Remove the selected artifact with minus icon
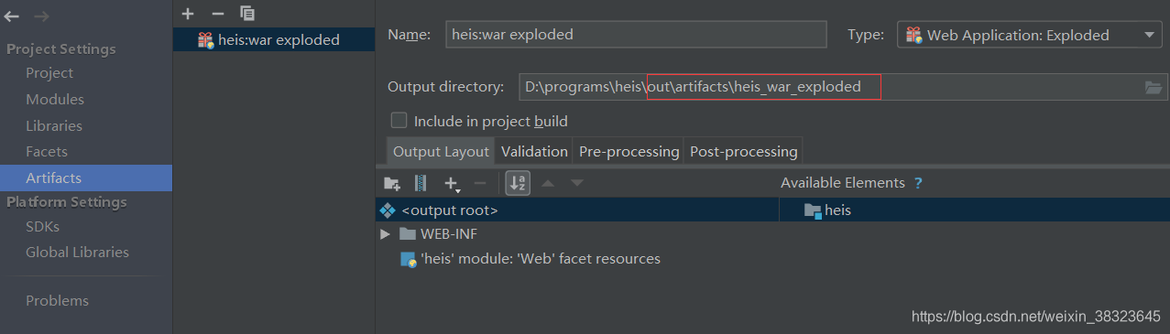The image size is (1170, 334). [217, 13]
